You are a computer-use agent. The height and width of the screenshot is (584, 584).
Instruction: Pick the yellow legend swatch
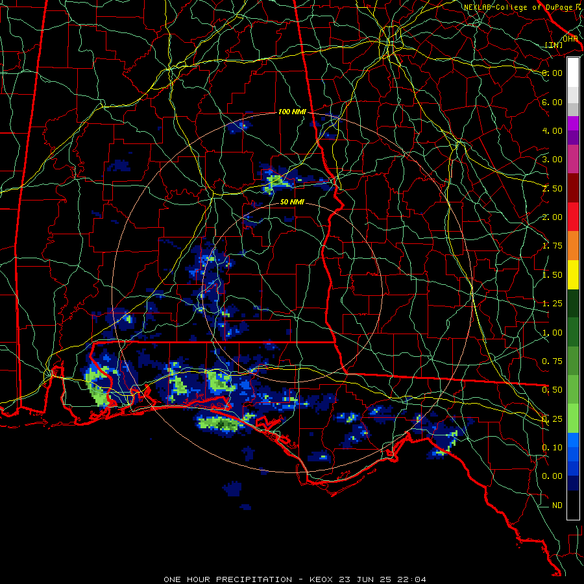point(573,275)
